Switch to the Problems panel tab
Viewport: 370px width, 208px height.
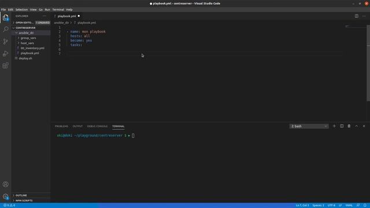[x=61, y=127]
